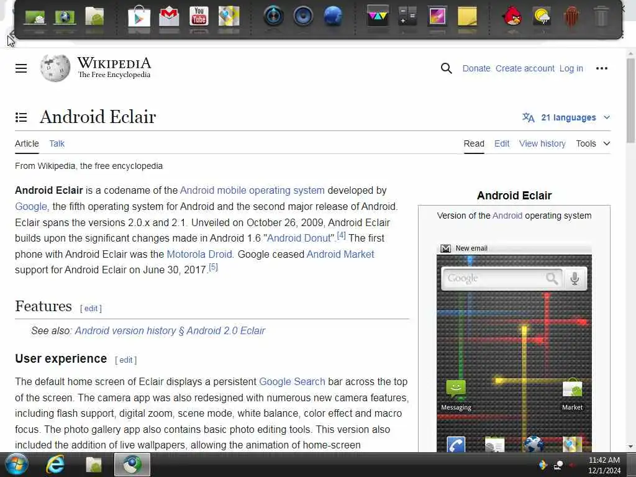Open the Android Market link
Viewport: 636px width, 477px height.
340,254
